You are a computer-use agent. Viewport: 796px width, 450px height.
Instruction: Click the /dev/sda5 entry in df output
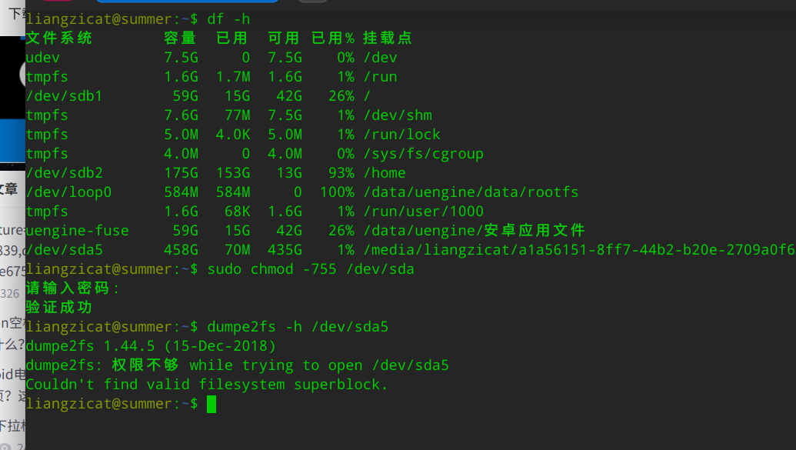coord(64,250)
